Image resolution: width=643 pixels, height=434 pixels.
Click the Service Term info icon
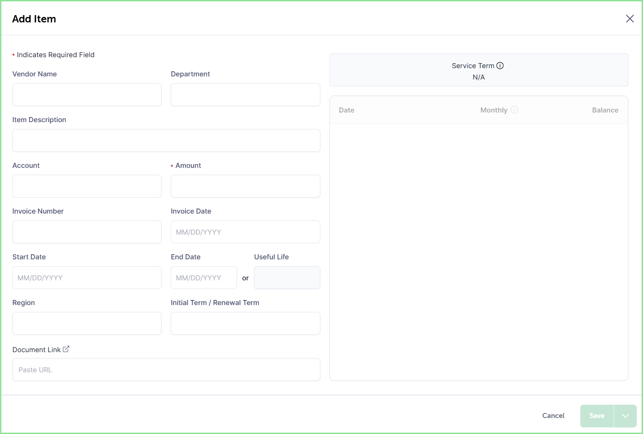(x=500, y=65)
